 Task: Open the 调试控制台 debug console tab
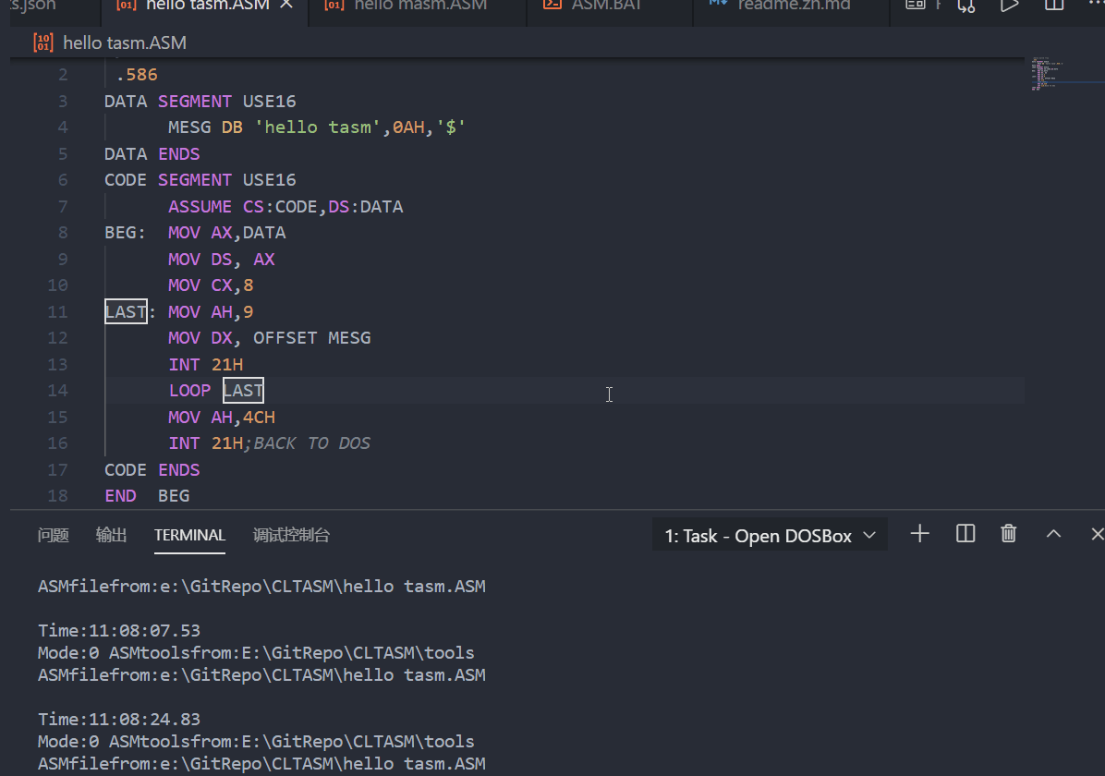pos(291,536)
